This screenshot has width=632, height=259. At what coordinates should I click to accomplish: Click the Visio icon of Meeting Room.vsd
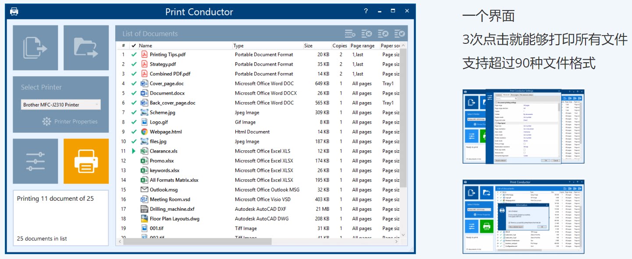click(x=144, y=199)
